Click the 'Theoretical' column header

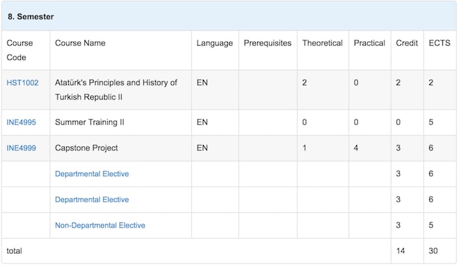point(323,43)
